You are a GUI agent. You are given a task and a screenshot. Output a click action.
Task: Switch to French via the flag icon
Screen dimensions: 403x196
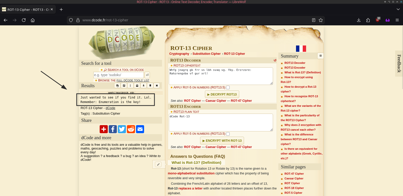pyautogui.click(x=301, y=48)
